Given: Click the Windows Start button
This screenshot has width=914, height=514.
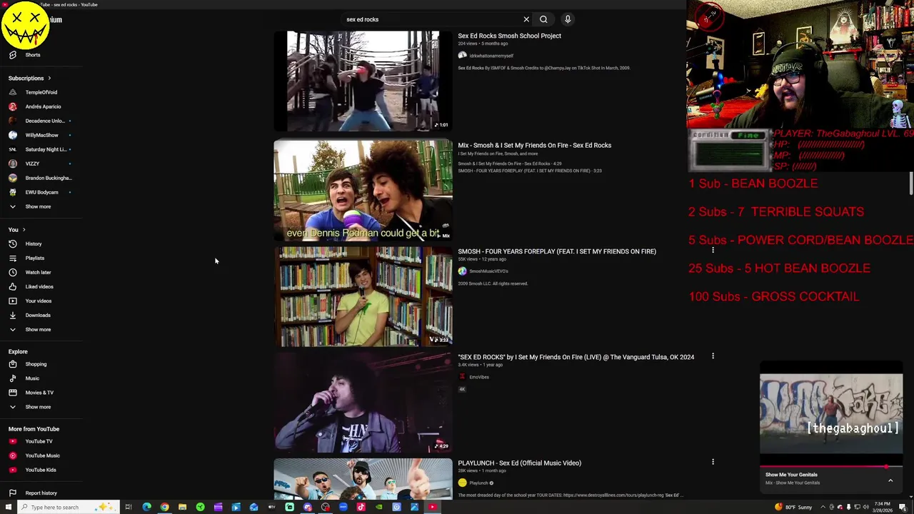Looking at the screenshot, I should [9, 507].
